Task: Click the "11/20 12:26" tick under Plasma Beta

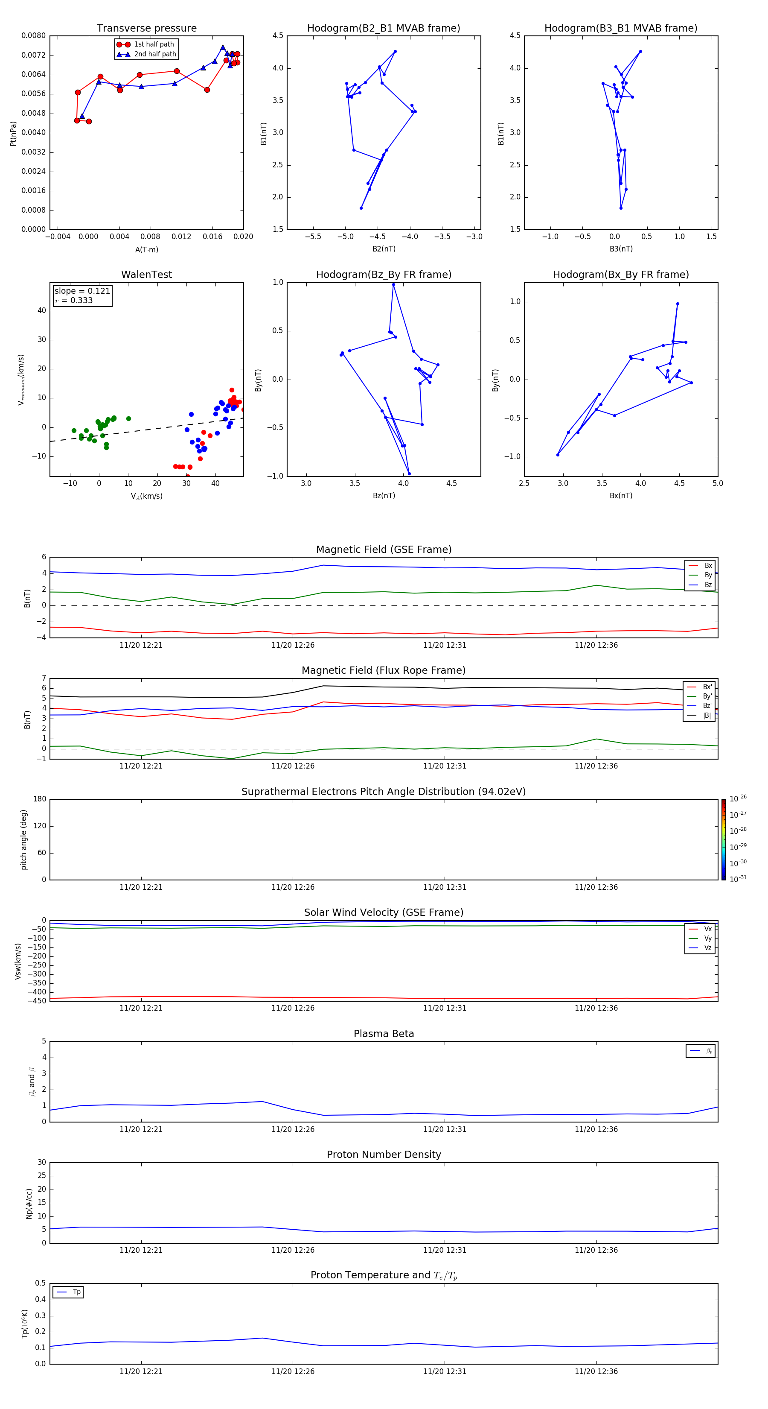Action: tap(293, 1129)
